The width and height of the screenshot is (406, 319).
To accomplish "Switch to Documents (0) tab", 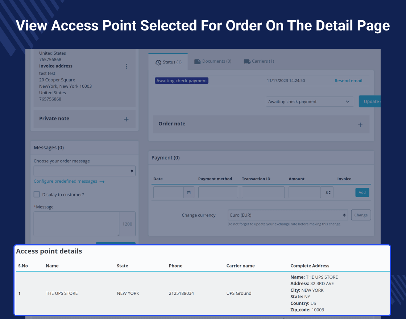I will (x=213, y=61).
